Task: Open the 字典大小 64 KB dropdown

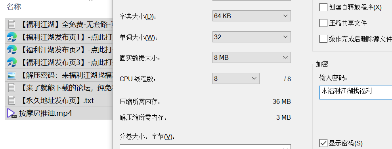Action: coord(252,16)
